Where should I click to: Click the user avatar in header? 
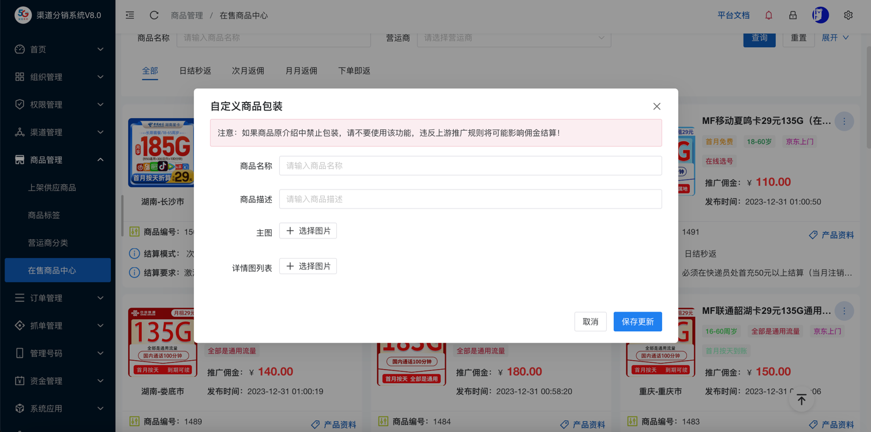coord(820,16)
